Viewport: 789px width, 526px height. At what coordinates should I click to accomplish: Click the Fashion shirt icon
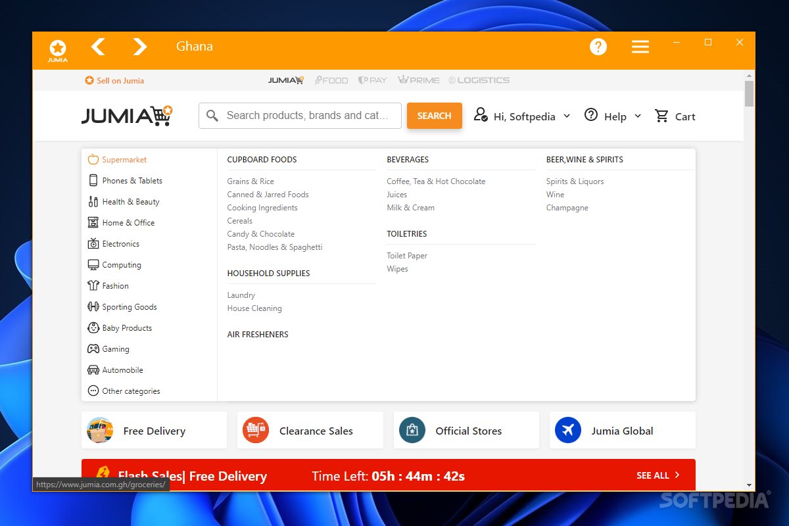[93, 286]
